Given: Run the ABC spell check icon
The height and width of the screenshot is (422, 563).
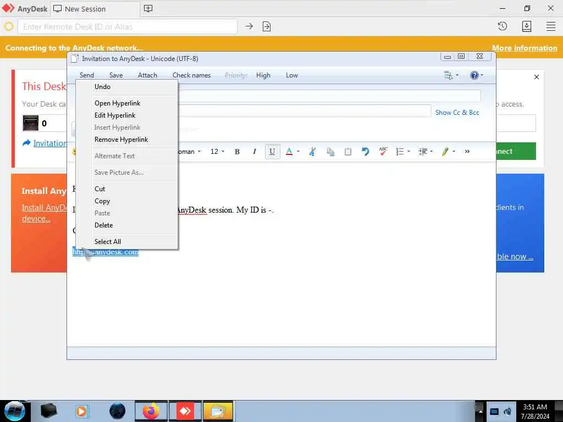Looking at the screenshot, I should coord(383,151).
